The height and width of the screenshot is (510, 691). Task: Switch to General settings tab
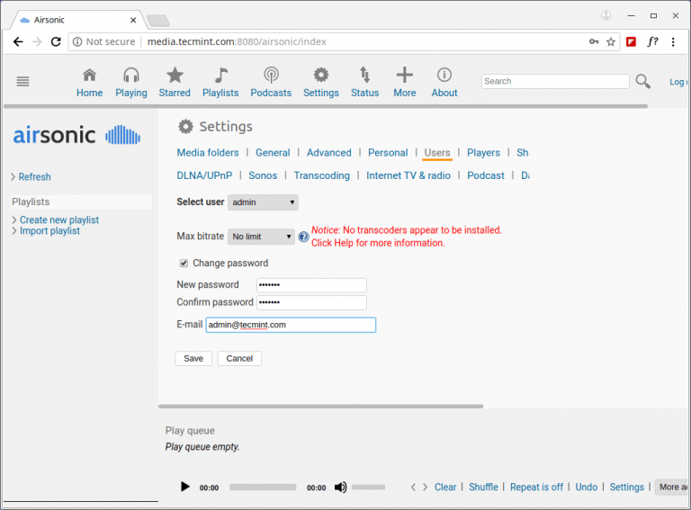pyautogui.click(x=273, y=153)
